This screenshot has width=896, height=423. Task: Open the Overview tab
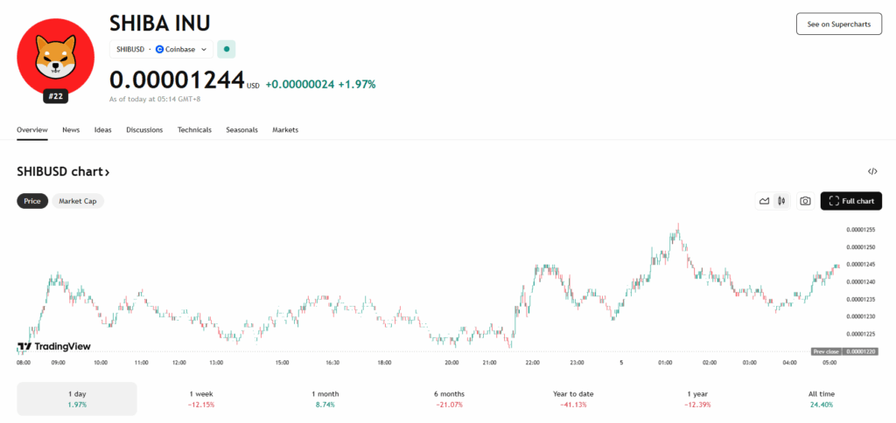pyautogui.click(x=32, y=130)
